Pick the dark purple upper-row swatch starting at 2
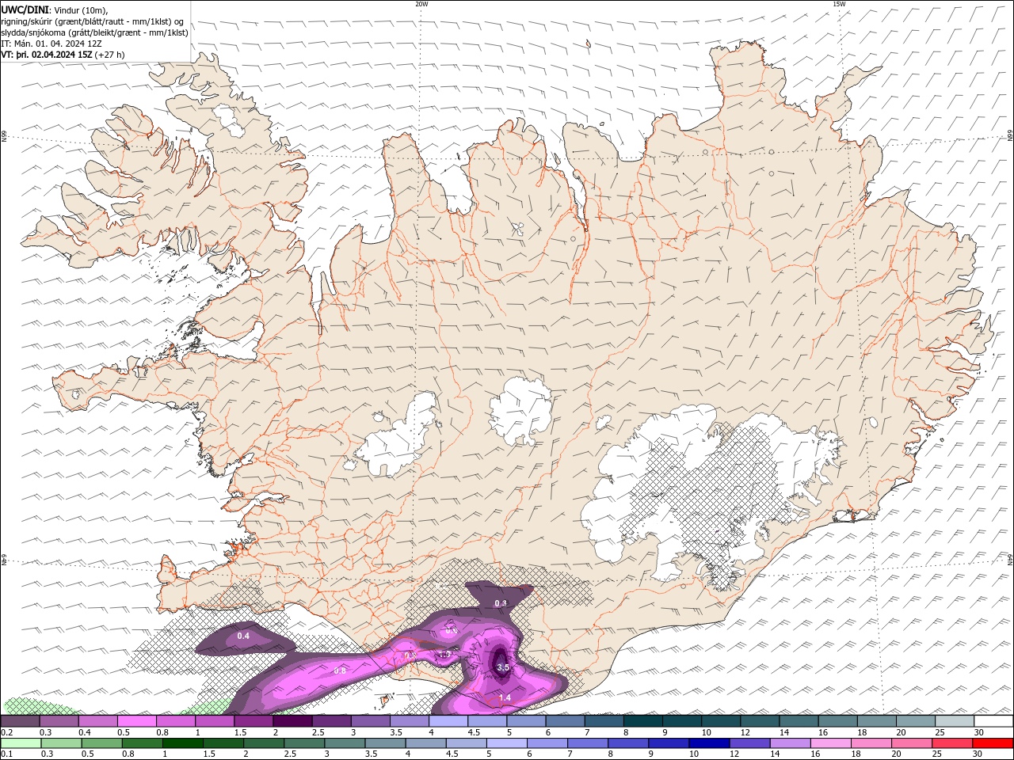The width and height of the screenshot is (1014, 760). pos(292,721)
